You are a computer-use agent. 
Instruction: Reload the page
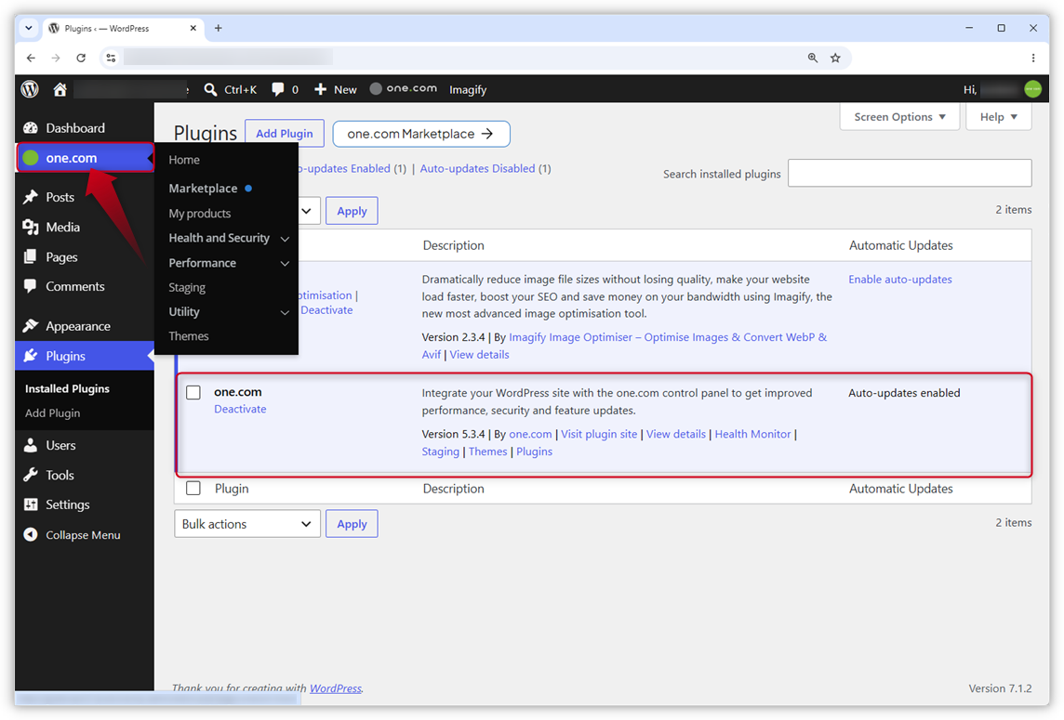81,59
